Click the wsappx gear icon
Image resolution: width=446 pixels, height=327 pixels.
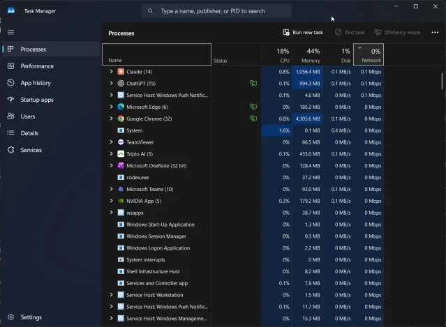(121, 213)
